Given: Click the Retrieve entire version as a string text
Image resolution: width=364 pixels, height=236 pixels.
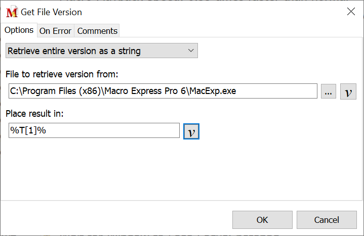Looking at the screenshot, I should coord(74,51).
